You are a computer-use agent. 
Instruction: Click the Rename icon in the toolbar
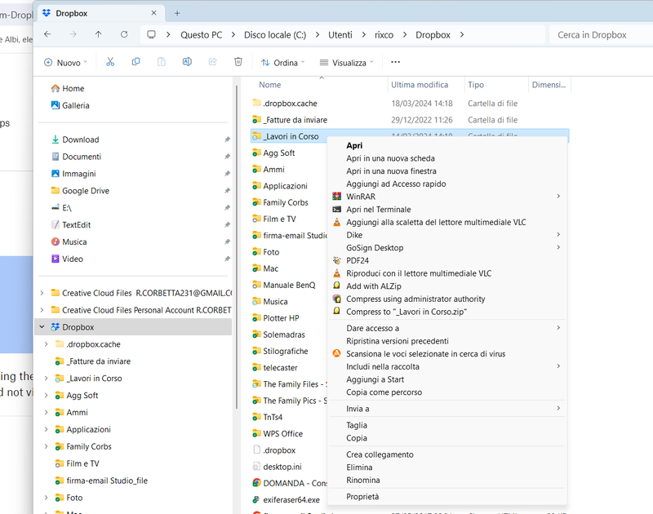pos(185,61)
